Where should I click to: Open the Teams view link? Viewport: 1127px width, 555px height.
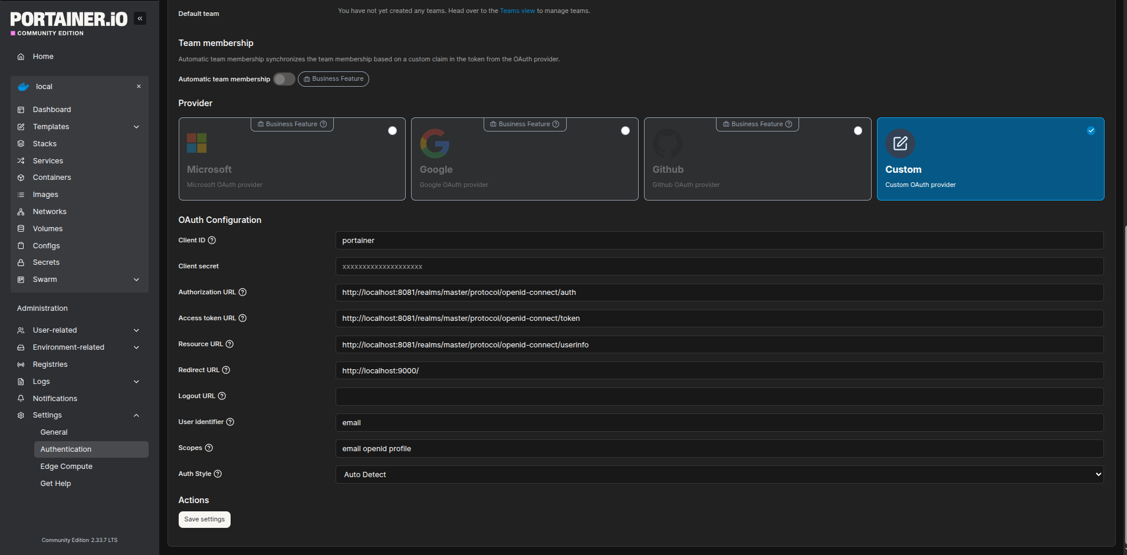point(517,10)
